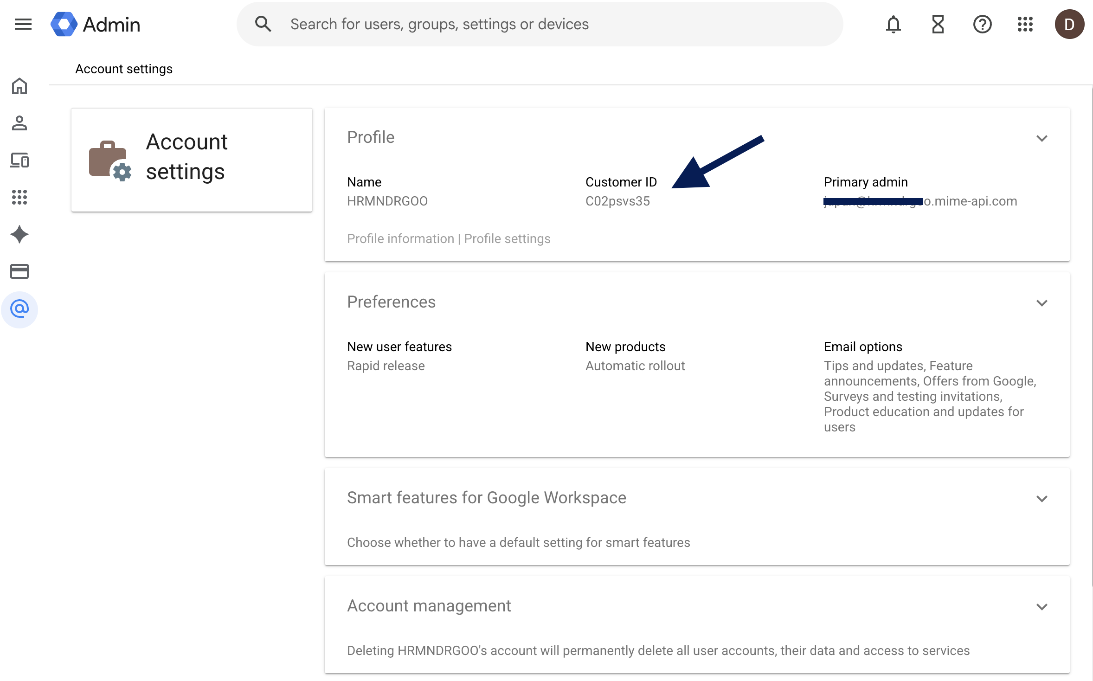This screenshot has height=681, width=1093.
Task: Focus the search users and settings field
Action: (540, 24)
